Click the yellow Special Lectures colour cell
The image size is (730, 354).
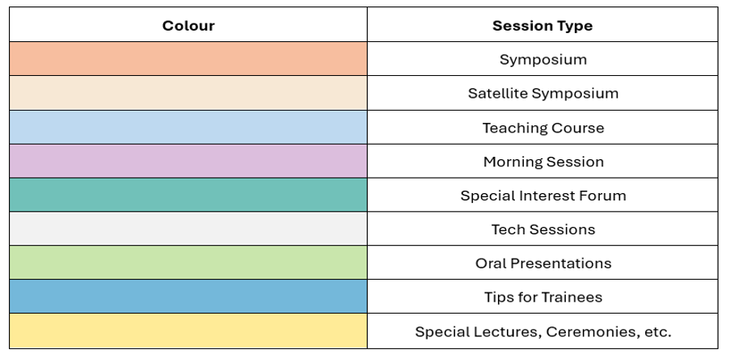(188, 331)
